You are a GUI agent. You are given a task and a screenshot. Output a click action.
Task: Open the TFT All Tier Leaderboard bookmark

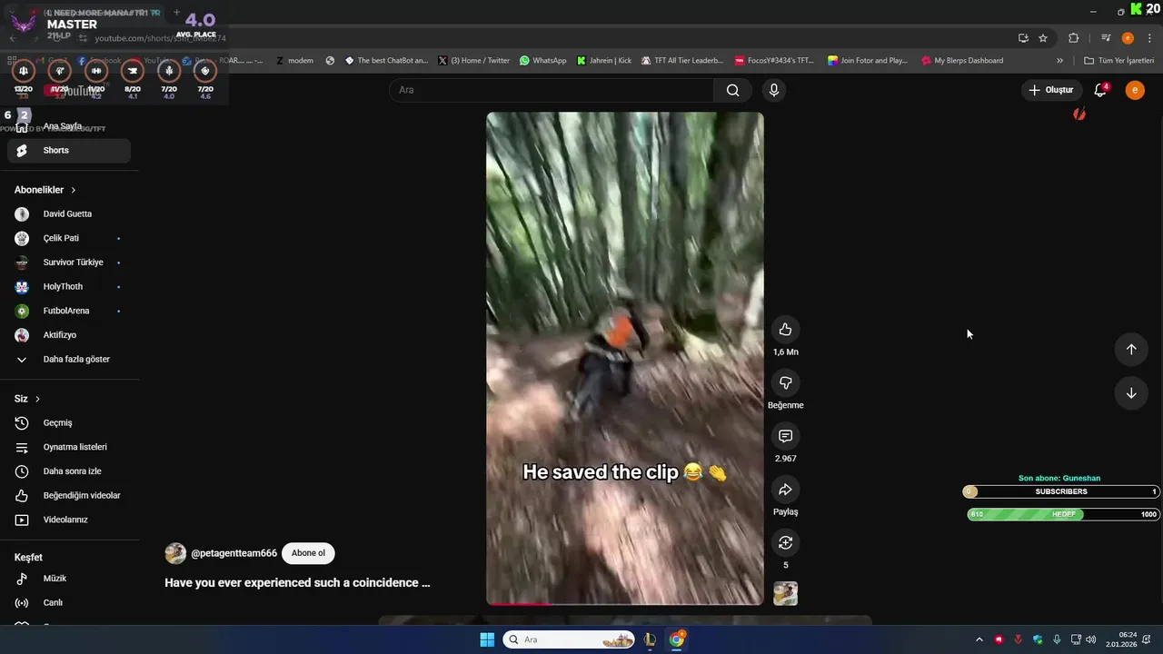681,61
